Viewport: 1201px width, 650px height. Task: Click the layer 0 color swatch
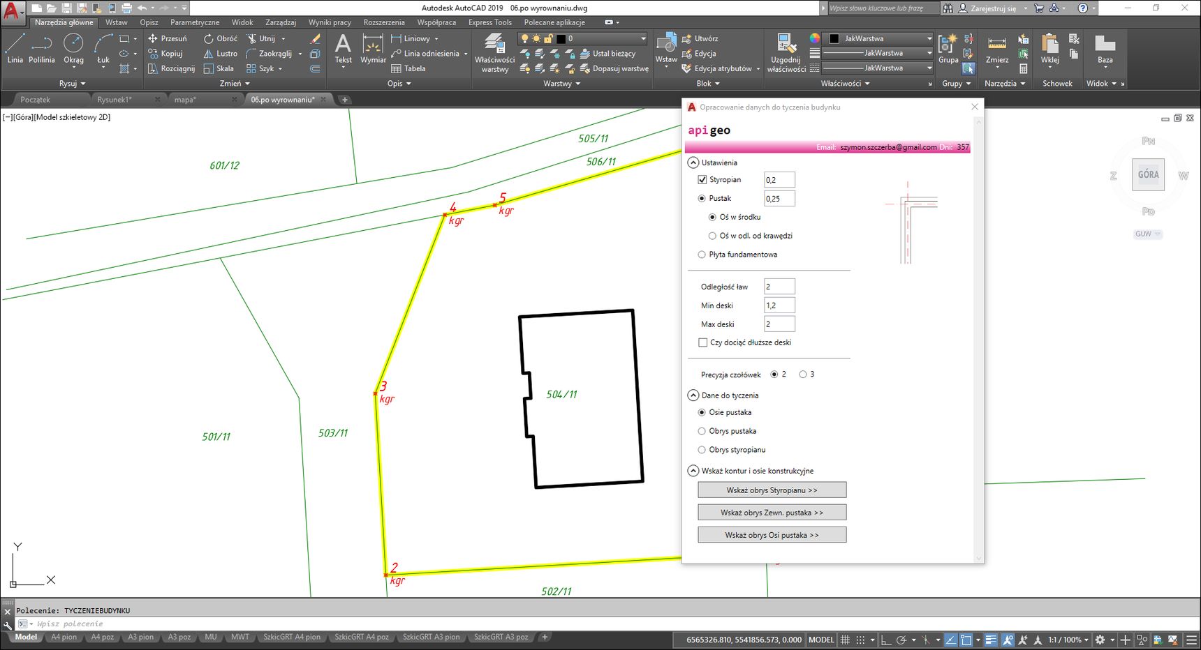pos(561,38)
